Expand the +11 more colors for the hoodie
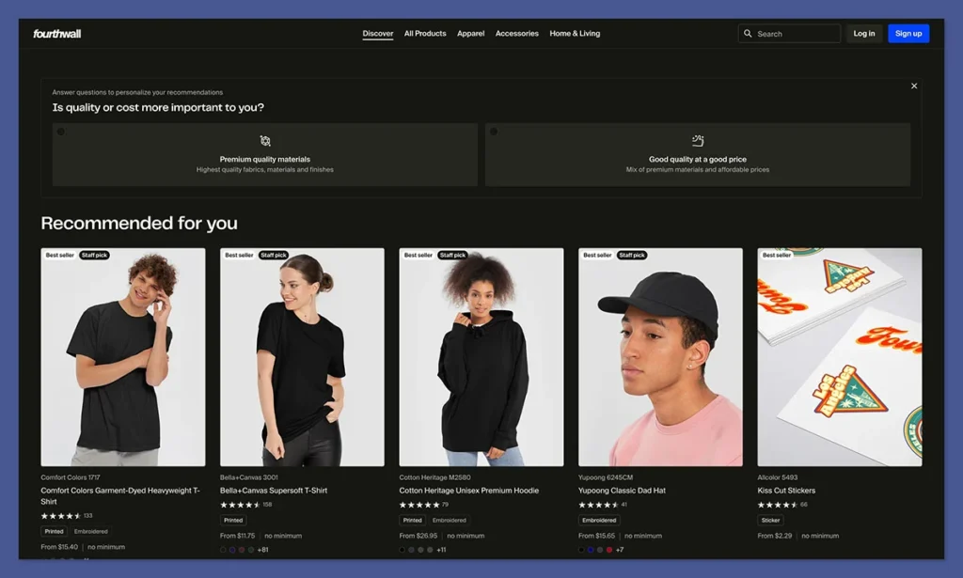Screen dimensions: 963x578 (x=441, y=550)
